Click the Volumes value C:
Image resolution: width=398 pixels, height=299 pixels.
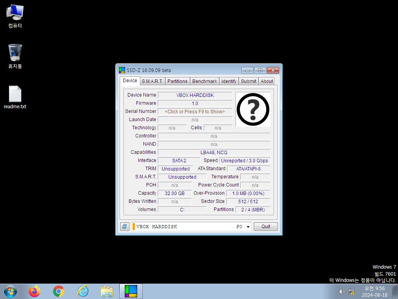tap(182, 210)
